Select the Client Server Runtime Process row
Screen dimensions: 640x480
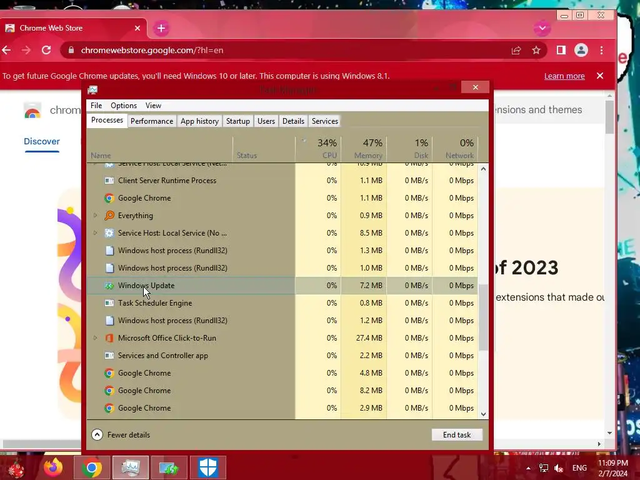click(282, 181)
